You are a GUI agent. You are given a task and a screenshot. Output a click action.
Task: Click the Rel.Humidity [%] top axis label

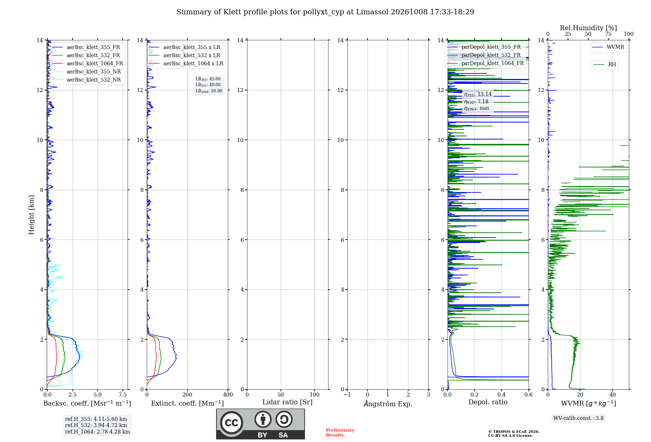coord(589,28)
